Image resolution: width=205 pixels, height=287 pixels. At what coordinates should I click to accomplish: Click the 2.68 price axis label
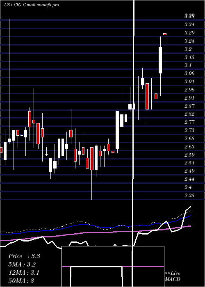(189, 139)
